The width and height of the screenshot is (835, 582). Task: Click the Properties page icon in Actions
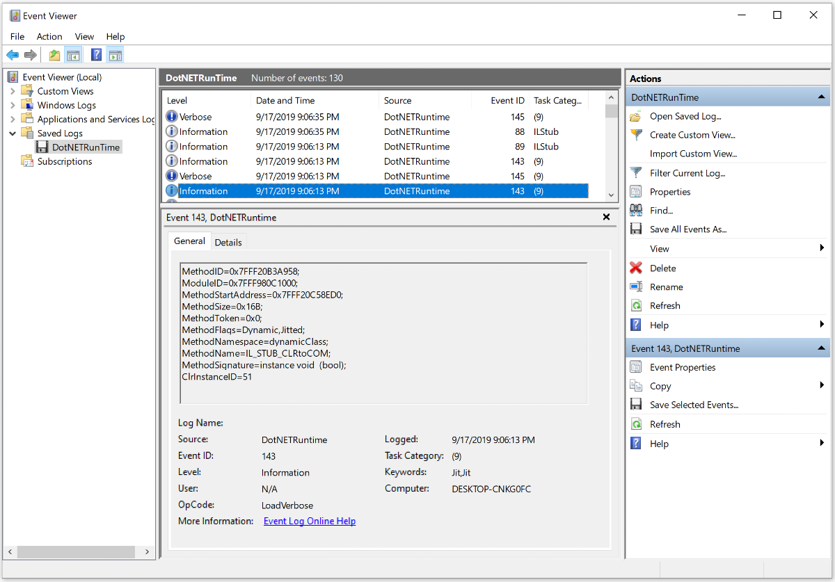(x=636, y=191)
